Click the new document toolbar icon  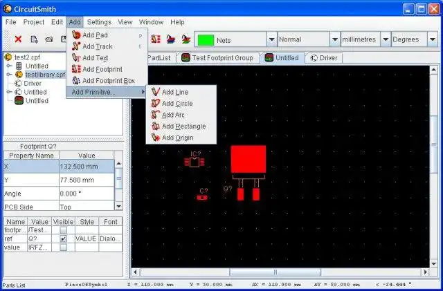[34, 39]
